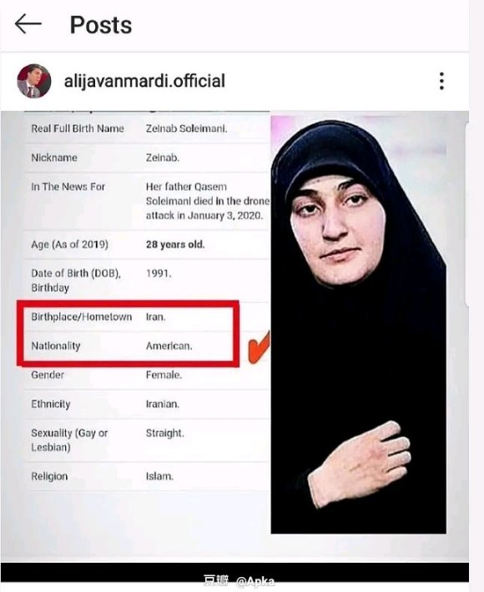Tap the Date of Birth 1991 row
The height and width of the screenshot is (592, 484).
(147, 280)
